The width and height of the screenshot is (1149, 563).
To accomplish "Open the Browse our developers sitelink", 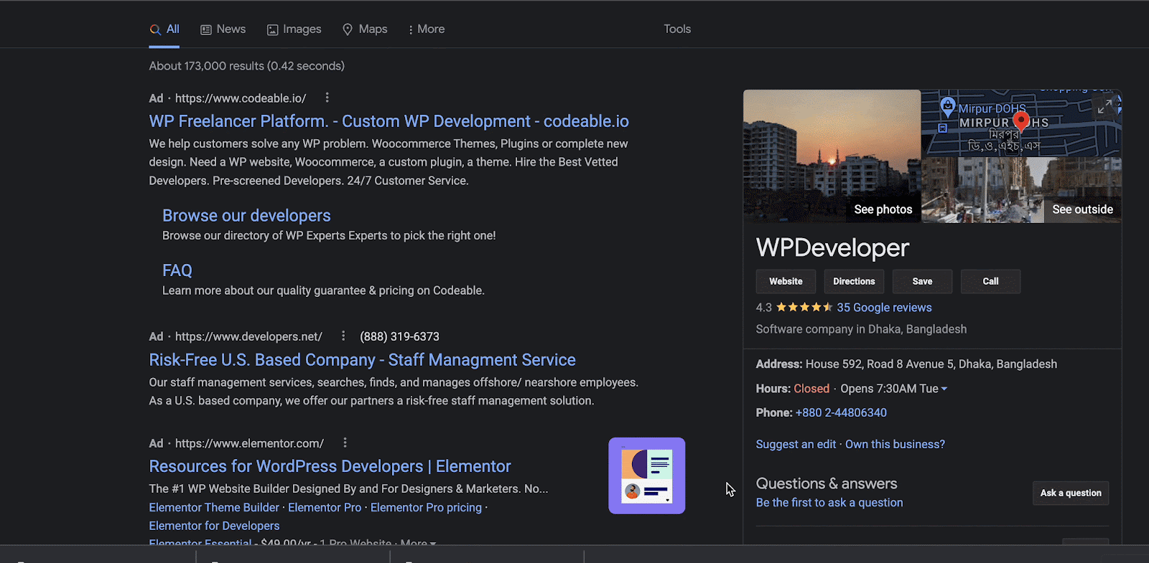I will [x=246, y=216].
